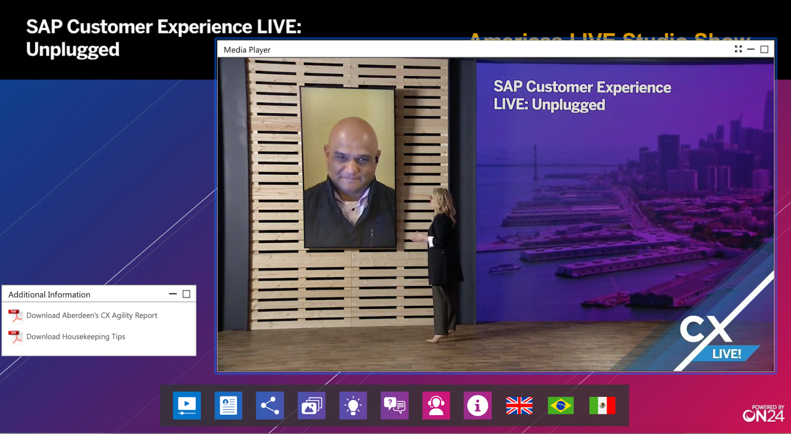Open the Media Player widget icon
This screenshot has height=434, width=791.
[187, 405]
